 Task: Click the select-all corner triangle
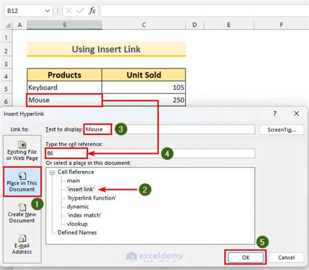pos(8,25)
